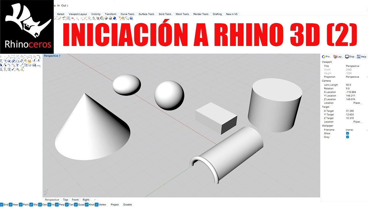Toggle the Knot osnap checkbox
The width and height of the screenshot is (368, 207).
(x=87, y=205)
